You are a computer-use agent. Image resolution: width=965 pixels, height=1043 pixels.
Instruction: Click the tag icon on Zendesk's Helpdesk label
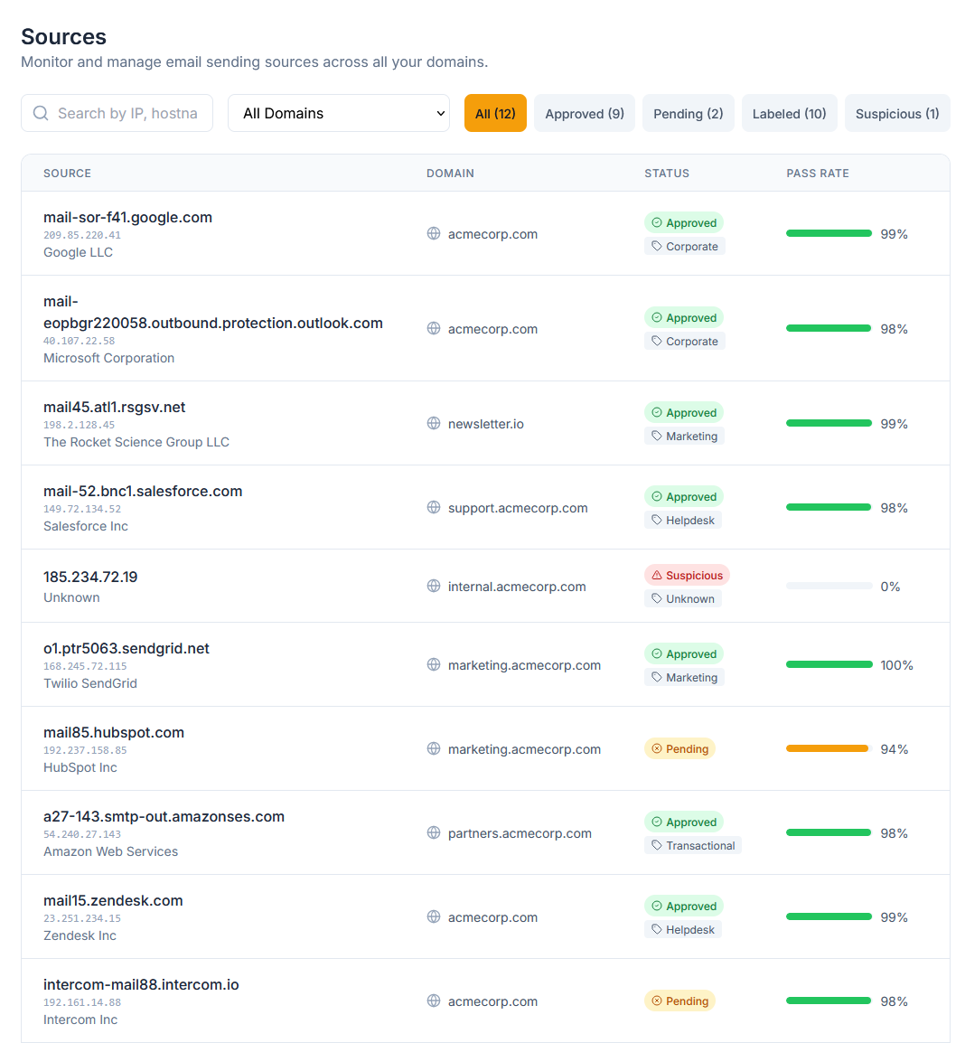[658, 929]
